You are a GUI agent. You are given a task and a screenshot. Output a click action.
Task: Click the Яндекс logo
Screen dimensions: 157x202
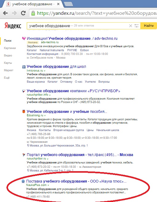[x=13, y=26]
